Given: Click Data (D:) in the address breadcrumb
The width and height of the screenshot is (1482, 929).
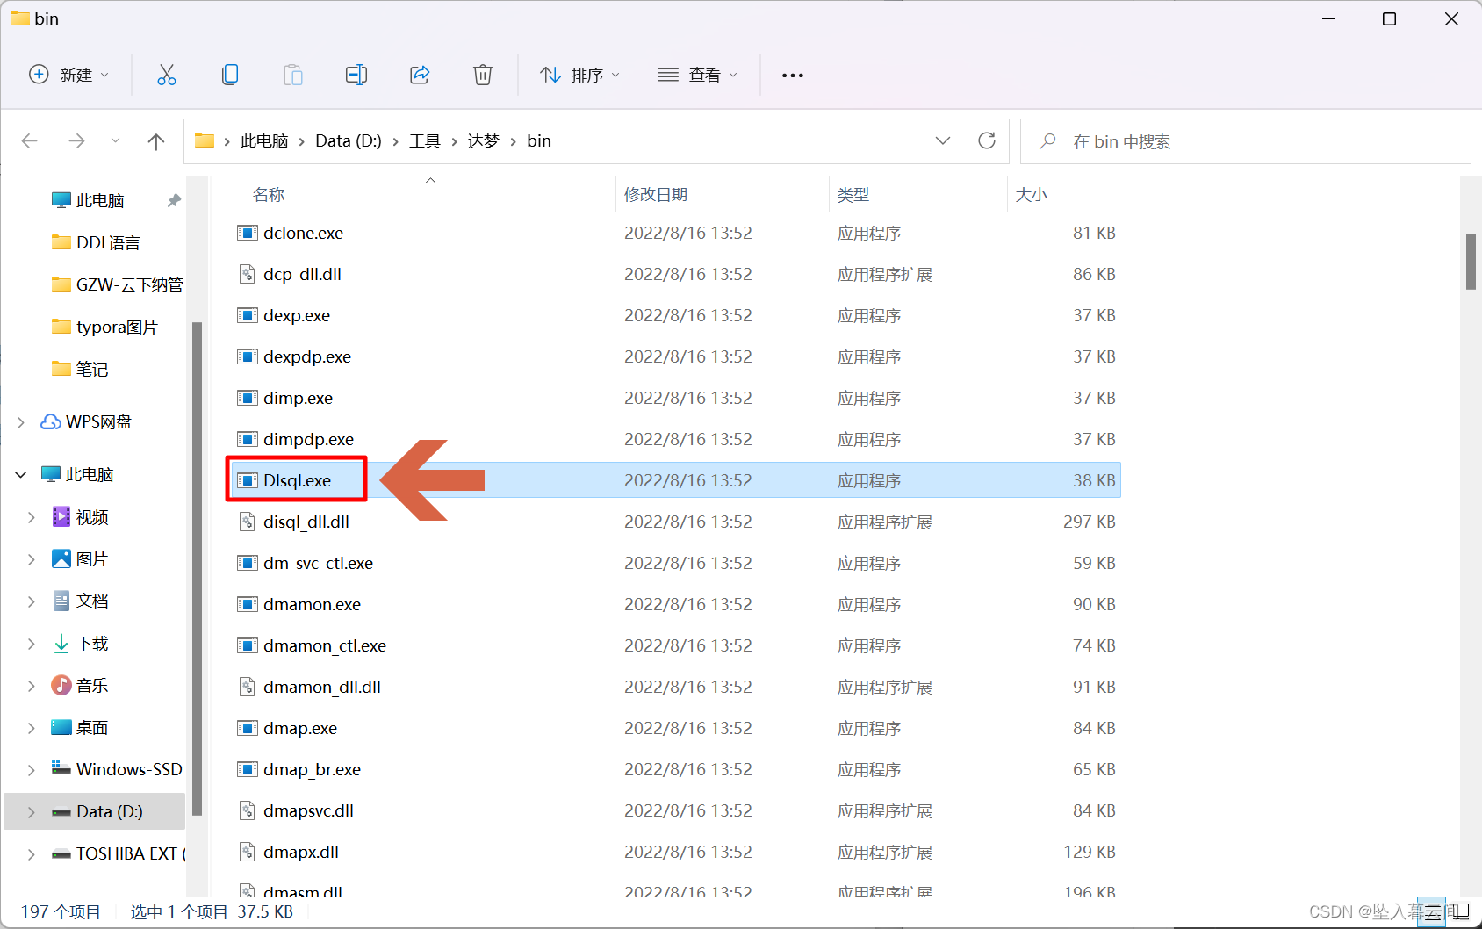Looking at the screenshot, I should point(349,140).
